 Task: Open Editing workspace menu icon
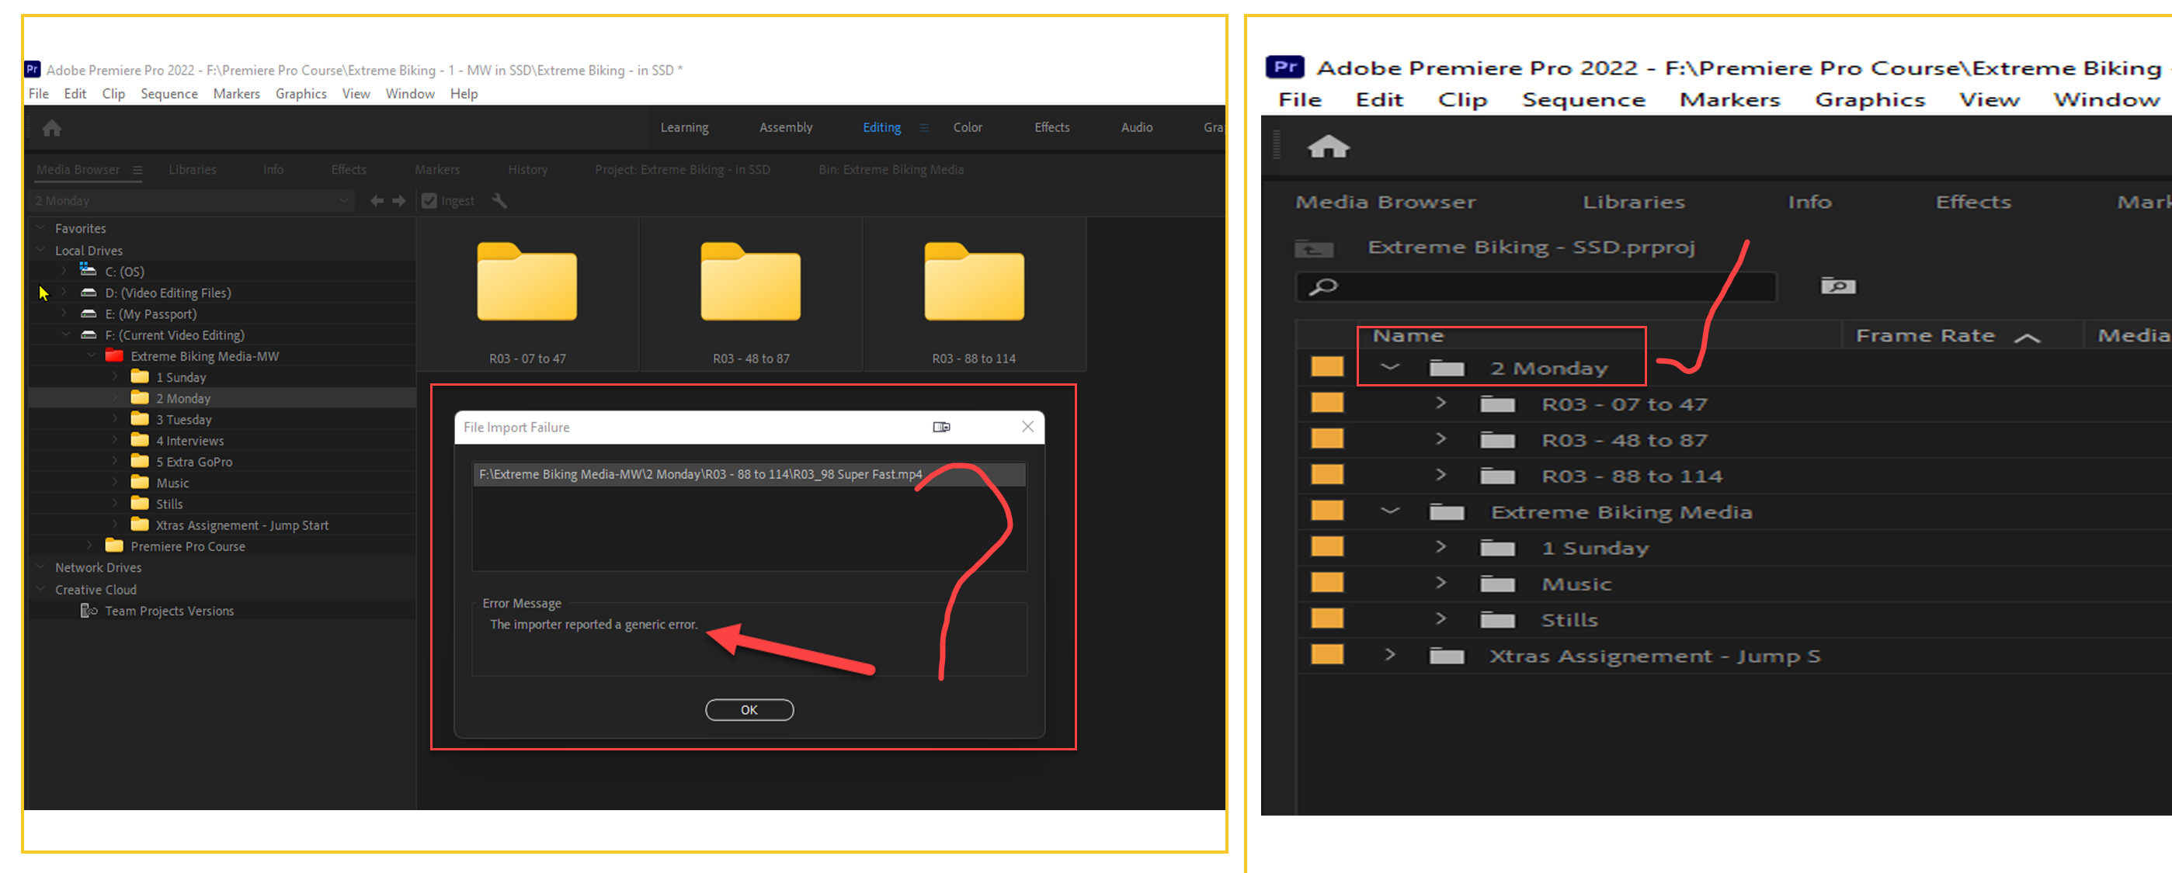(x=924, y=128)
